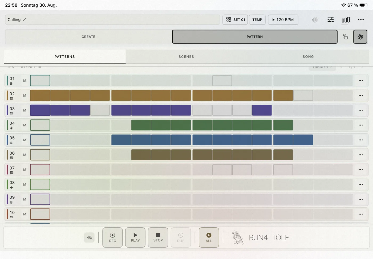The height and width of the screenshot is (259, 373).
Task: Select track 01 layers icon
Action: [11, 84]
